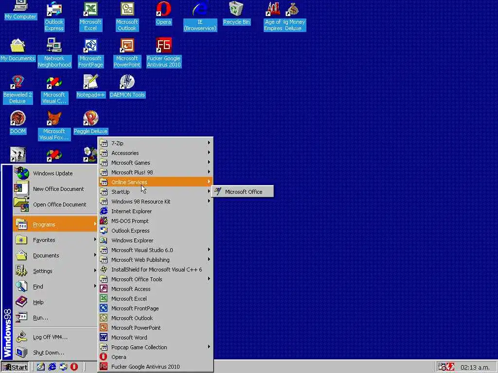Click the Start button
Image resolution: width=498 pixels, height=373 pixels.
tap(15, 367)
